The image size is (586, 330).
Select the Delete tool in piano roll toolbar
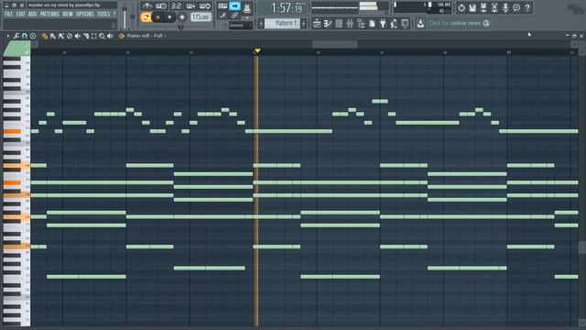click(70, 36)
